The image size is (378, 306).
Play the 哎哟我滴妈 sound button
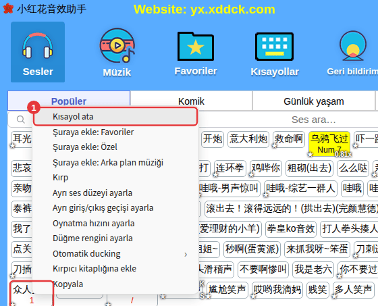coord(277,290)
